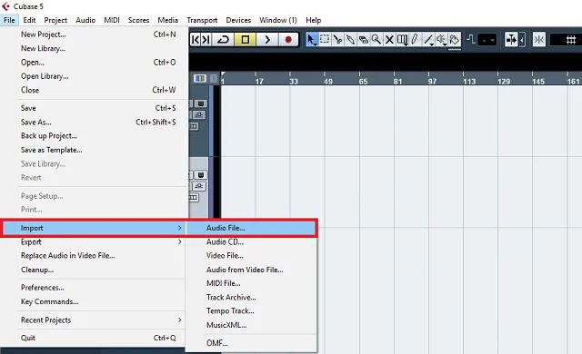
Task: Open the File menu
Action: tap(9, 20)
